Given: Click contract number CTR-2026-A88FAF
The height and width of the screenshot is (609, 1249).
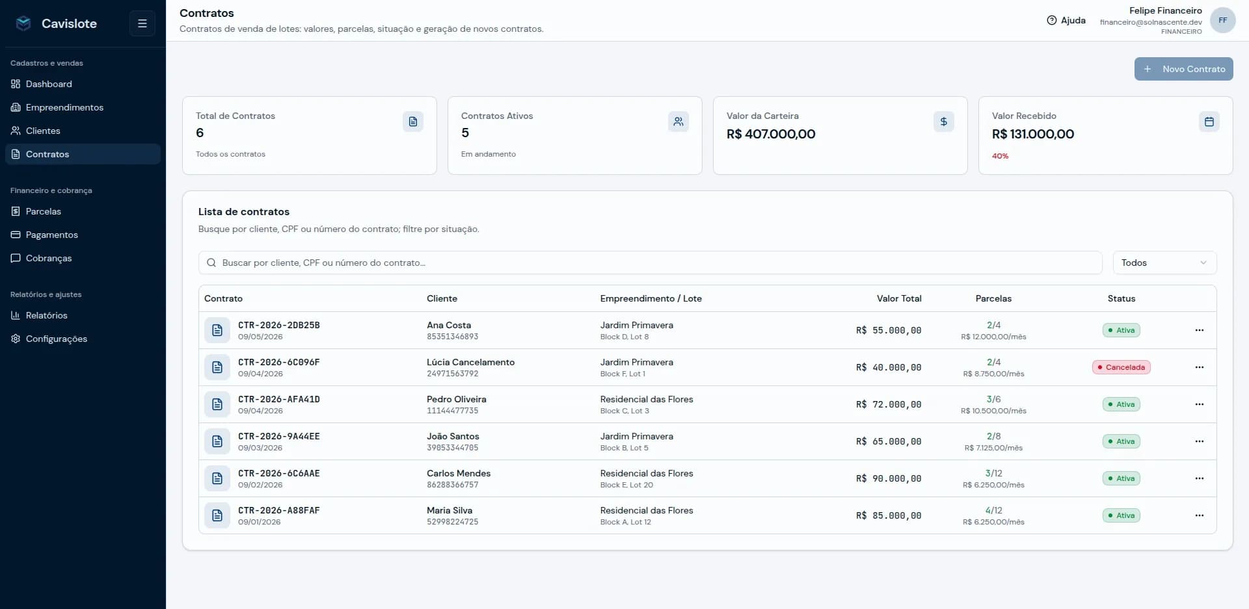Looking at the screenshot, I should [278, 510].
